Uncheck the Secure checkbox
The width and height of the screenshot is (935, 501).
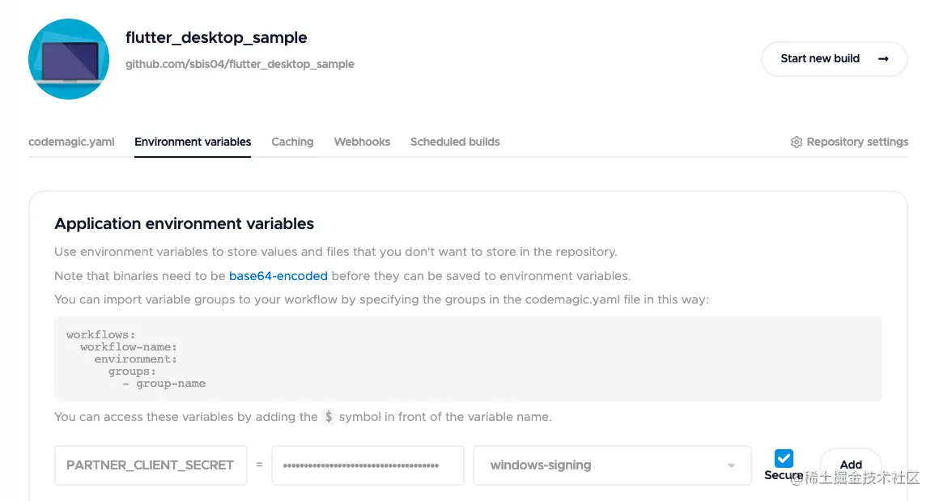coord(784,459)
